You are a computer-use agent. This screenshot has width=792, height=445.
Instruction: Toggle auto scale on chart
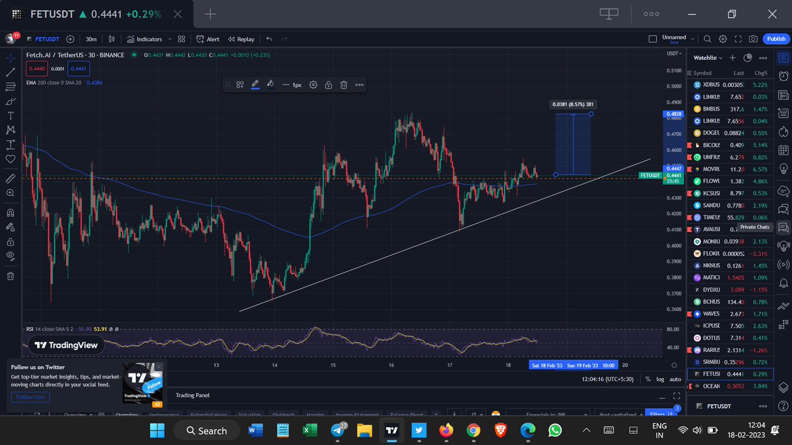(x=675, y=379)
